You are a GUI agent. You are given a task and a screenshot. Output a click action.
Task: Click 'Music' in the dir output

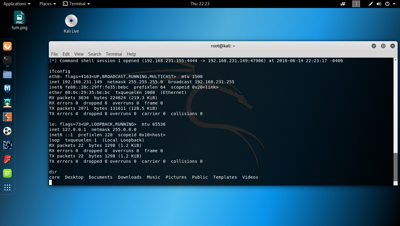[154, 177]
